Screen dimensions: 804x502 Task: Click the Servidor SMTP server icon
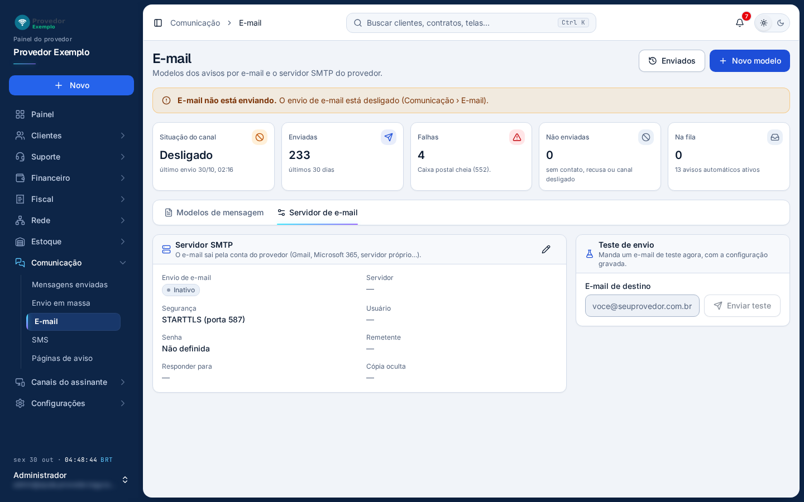(166, 249)
